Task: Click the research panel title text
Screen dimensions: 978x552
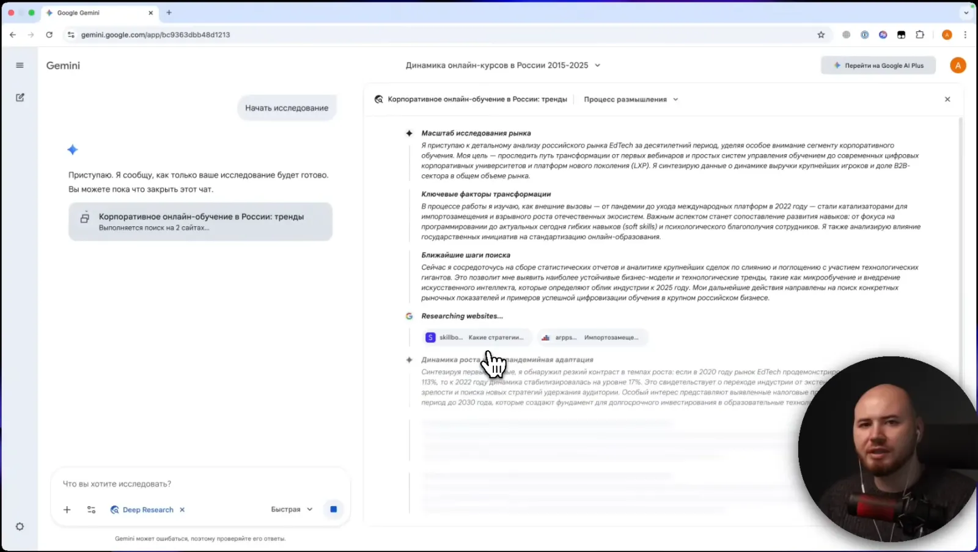Action: point(477,99)
